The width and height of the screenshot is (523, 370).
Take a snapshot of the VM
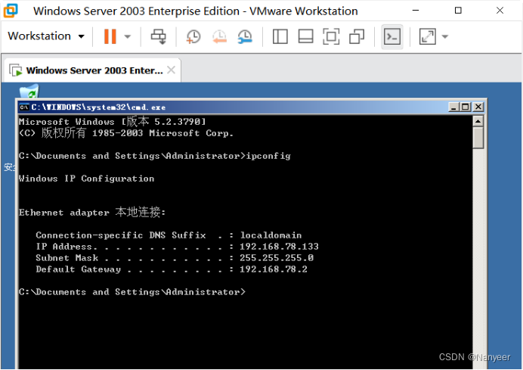[193, 36]
